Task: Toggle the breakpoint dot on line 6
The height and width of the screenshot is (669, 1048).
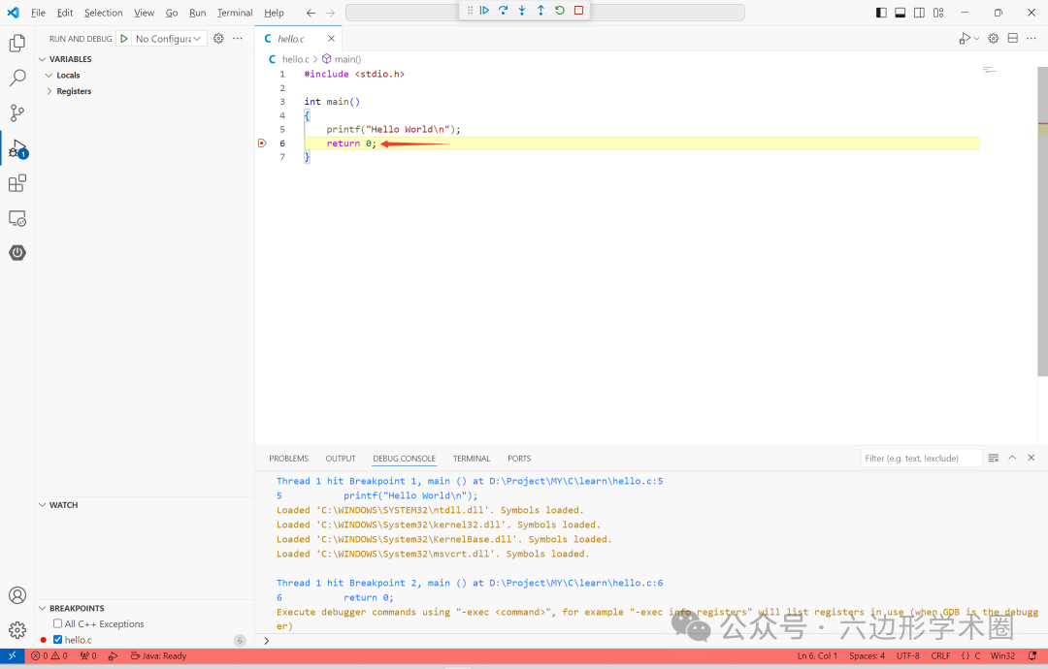Action: pyautogui.click(x=262, y=143)
